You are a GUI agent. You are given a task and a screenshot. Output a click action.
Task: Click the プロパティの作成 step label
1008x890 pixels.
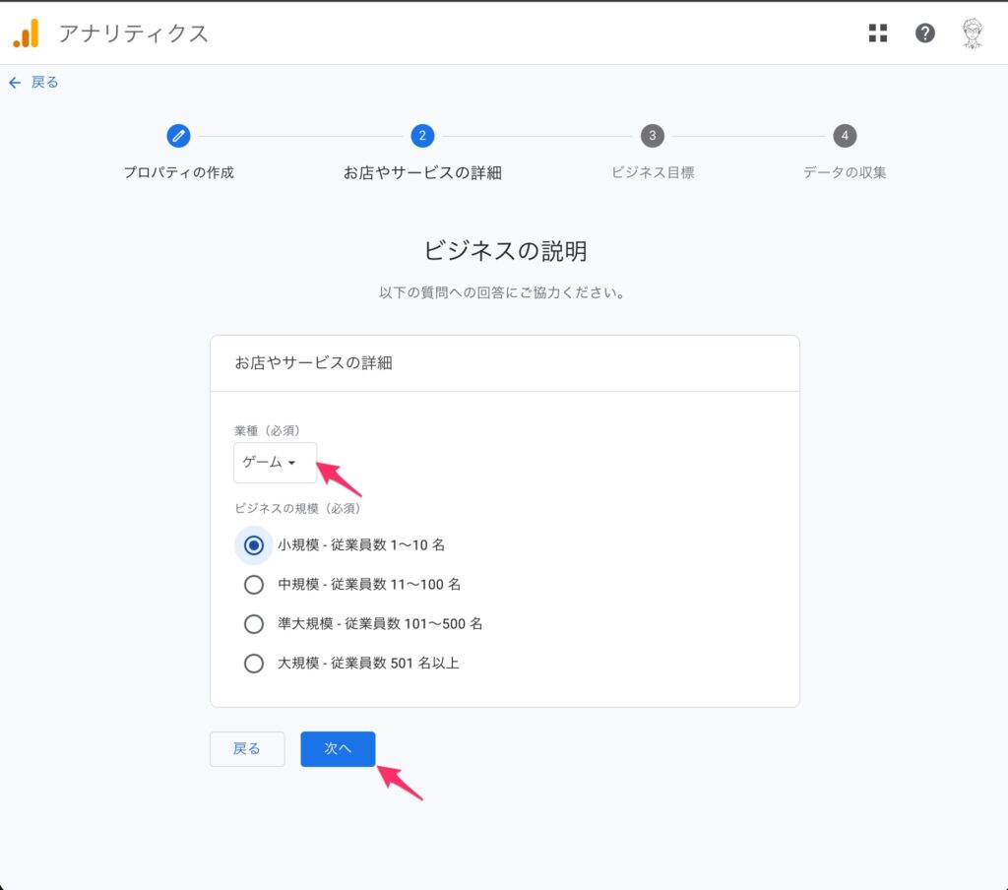[178, 172]
